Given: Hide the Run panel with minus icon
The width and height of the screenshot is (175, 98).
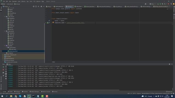Looking at the screenshot, I should (x=172, y=64).
